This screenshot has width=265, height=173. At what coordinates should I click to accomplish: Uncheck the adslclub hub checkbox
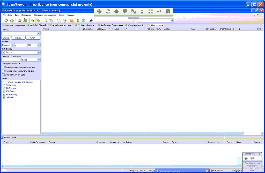[4, 97]
